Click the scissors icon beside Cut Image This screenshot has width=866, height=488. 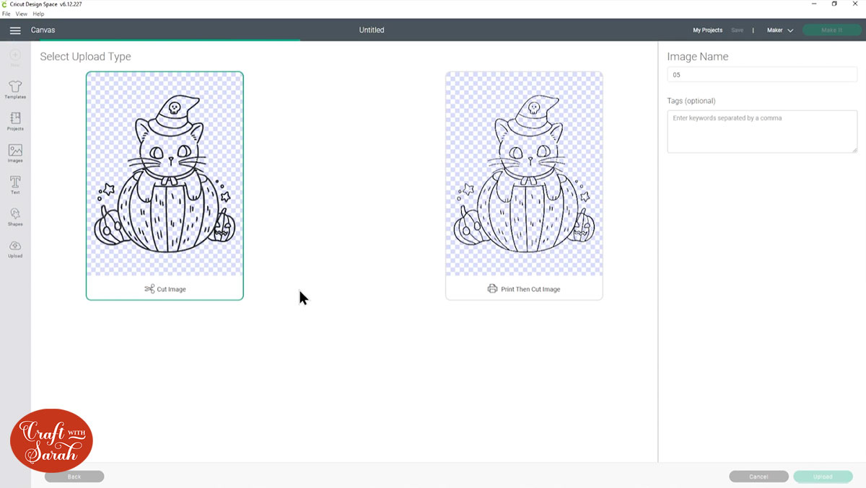coord(149,289)
